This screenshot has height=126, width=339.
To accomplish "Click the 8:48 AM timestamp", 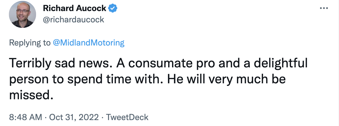I will coord(25,117).
